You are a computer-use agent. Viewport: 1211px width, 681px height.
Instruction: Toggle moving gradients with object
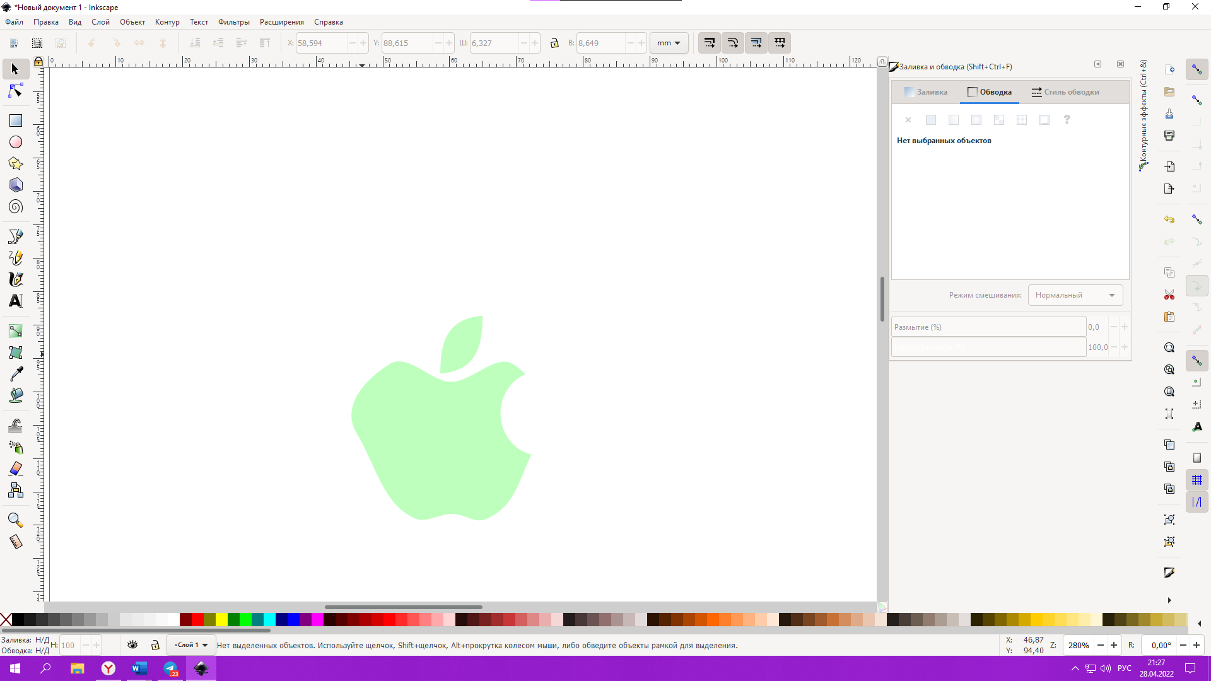756,43
